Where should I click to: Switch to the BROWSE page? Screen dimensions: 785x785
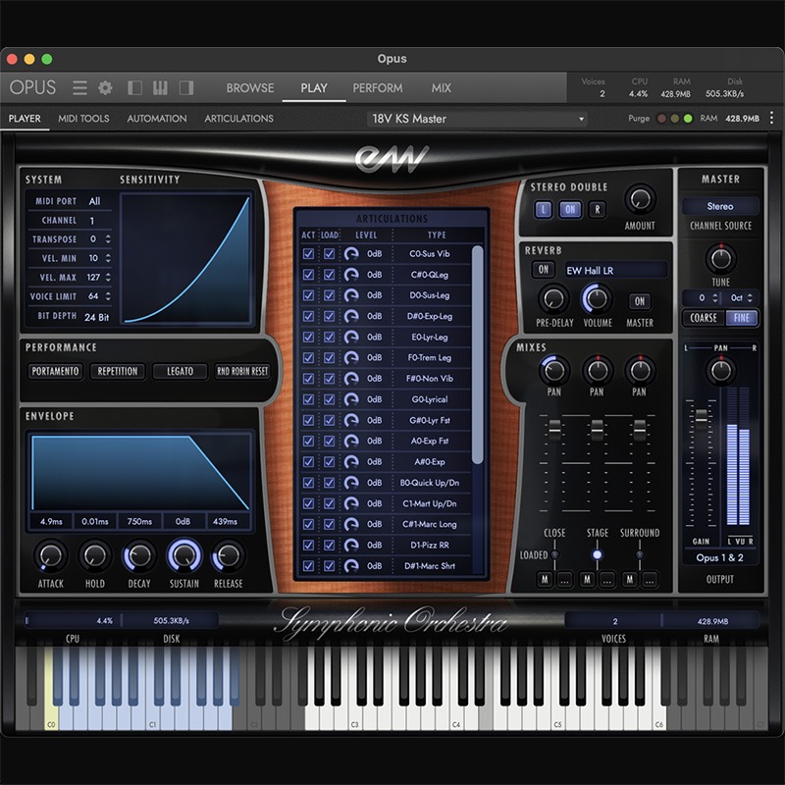(x=250, y=88)
